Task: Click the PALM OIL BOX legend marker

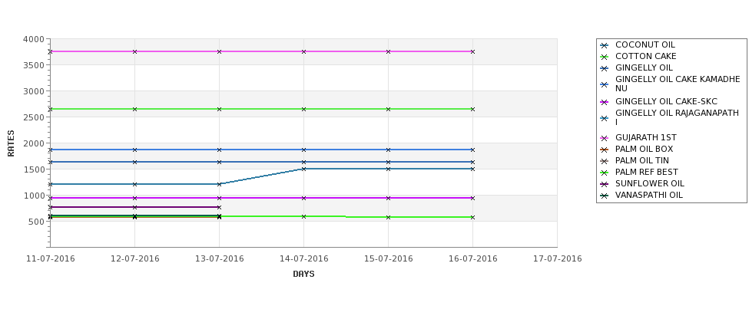Action: pos(605,150)
